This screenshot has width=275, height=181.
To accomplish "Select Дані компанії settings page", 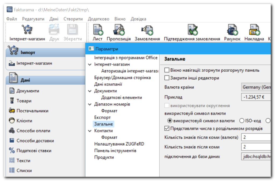I will pos(108,84).
